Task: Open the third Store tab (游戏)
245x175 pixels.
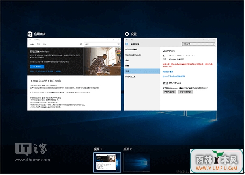Action: point(45,44)
